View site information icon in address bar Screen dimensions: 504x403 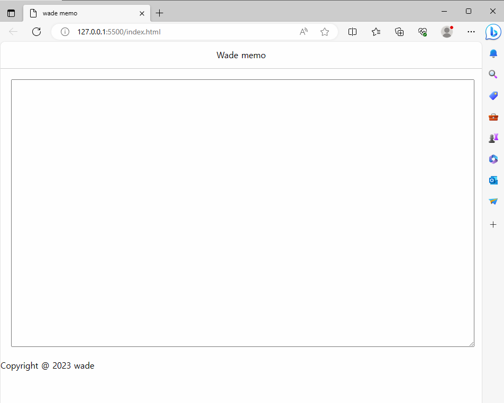point(65,32)
